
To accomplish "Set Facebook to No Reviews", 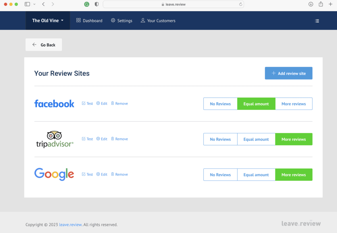I will pos(220,104).
